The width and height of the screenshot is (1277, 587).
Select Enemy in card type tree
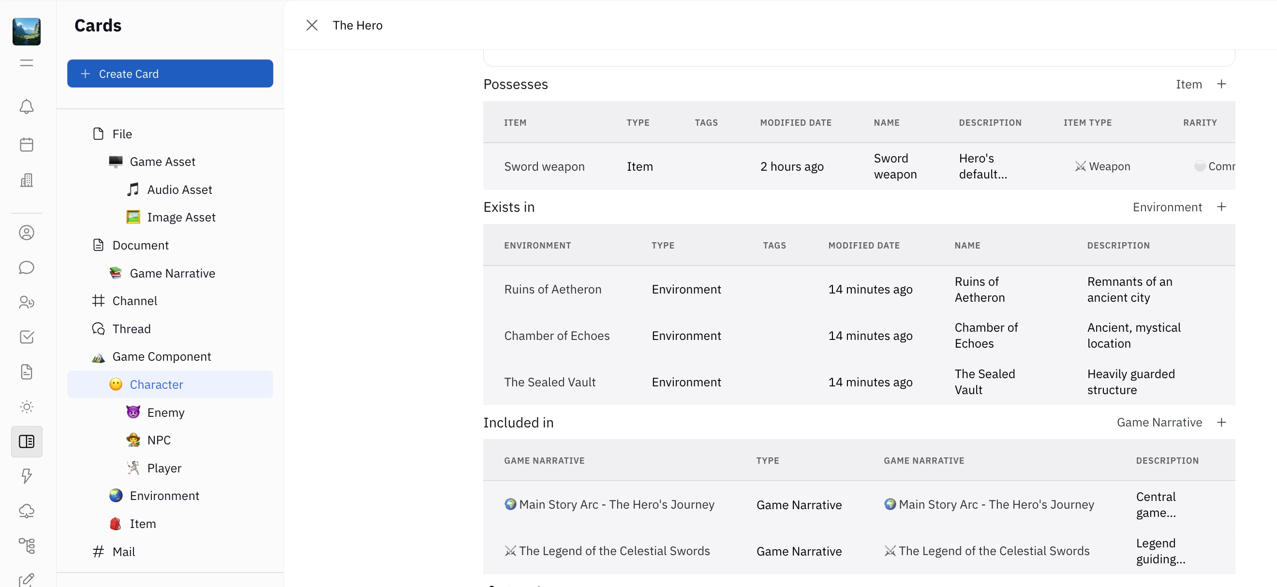coord(165,412)
